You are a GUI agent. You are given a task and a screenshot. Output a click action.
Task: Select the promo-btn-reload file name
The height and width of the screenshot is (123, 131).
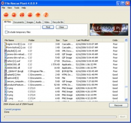tap(17, 54)
